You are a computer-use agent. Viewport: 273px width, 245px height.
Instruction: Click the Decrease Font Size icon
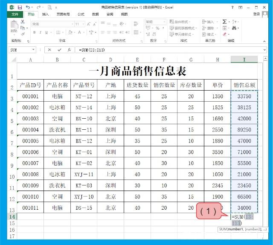[95, 24]
